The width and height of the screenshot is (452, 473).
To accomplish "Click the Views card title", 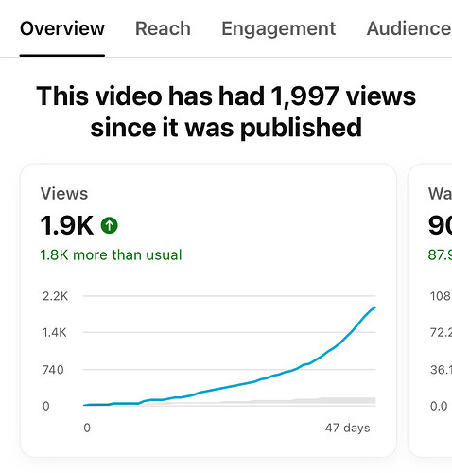I will [x=64, y=193].
